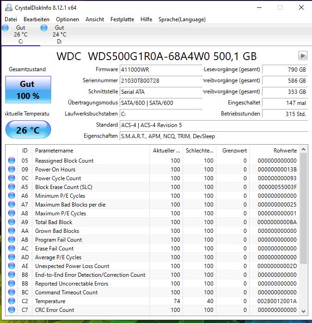Select the C: drive tab
This screenshot has height=323, width=312.
coord(21,35)
